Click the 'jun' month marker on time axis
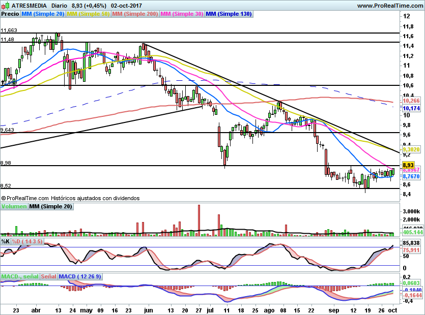This screenshot has width=425, height=315. click(x=148, y=310)
